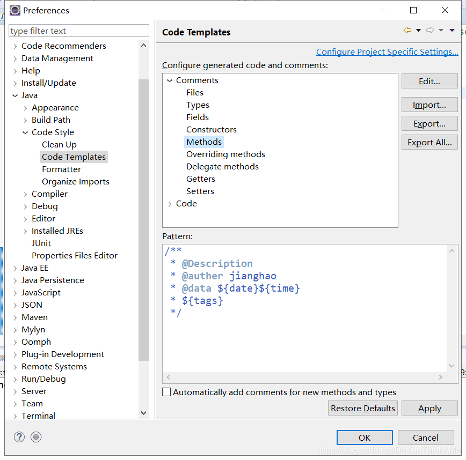Open Organize Imports preference page
466x460 pixels.
[76, 181]
